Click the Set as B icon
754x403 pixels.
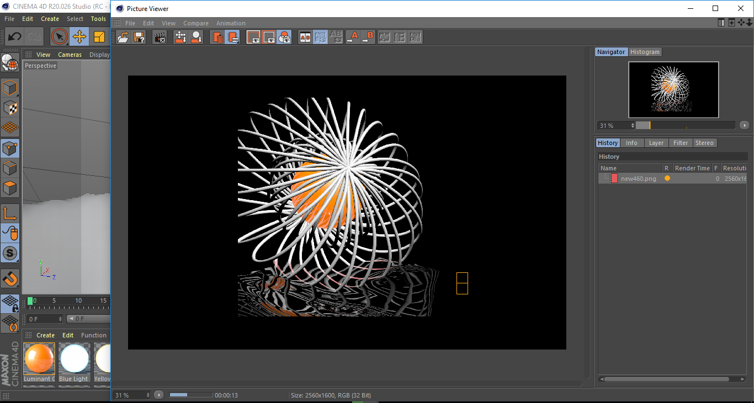coord(368,37)
